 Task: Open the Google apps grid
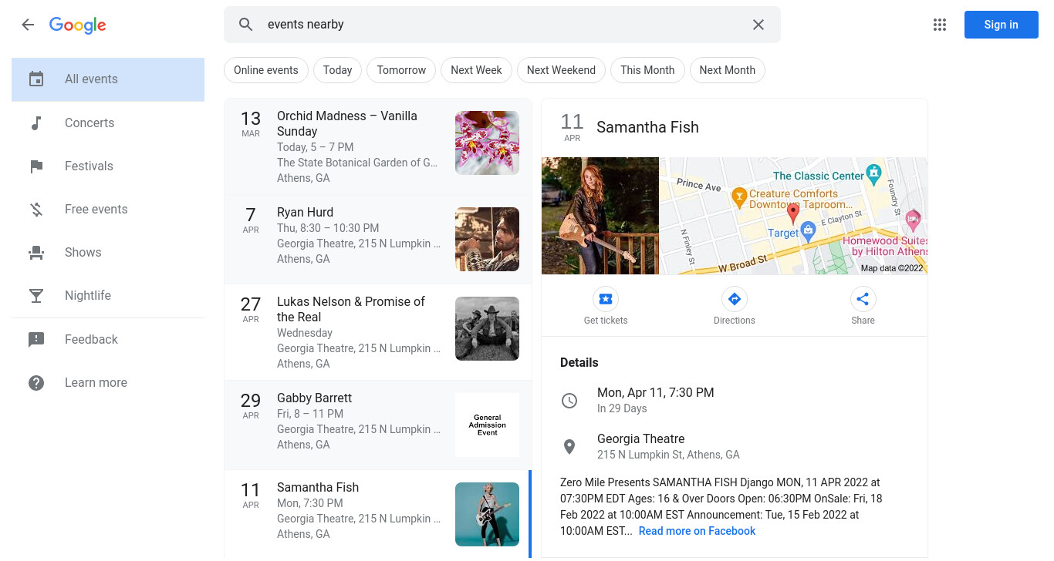coord(939,25)
